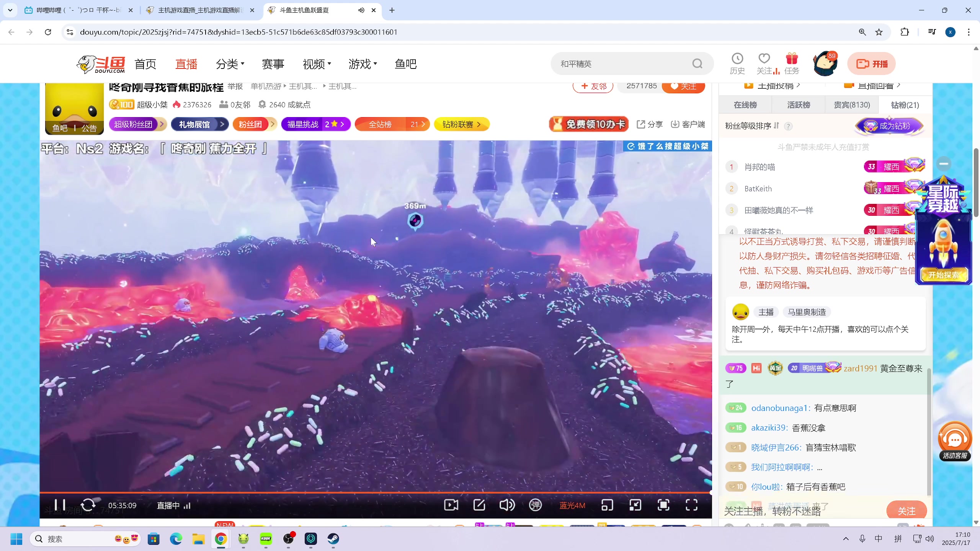Pause the live stream video
Image resolution: width=980 pixels, height=551 pixels.
pos(60,505)
